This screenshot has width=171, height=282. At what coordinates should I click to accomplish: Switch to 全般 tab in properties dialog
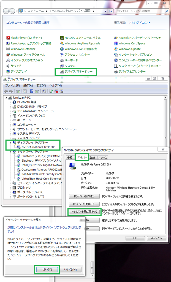(70, 158)
